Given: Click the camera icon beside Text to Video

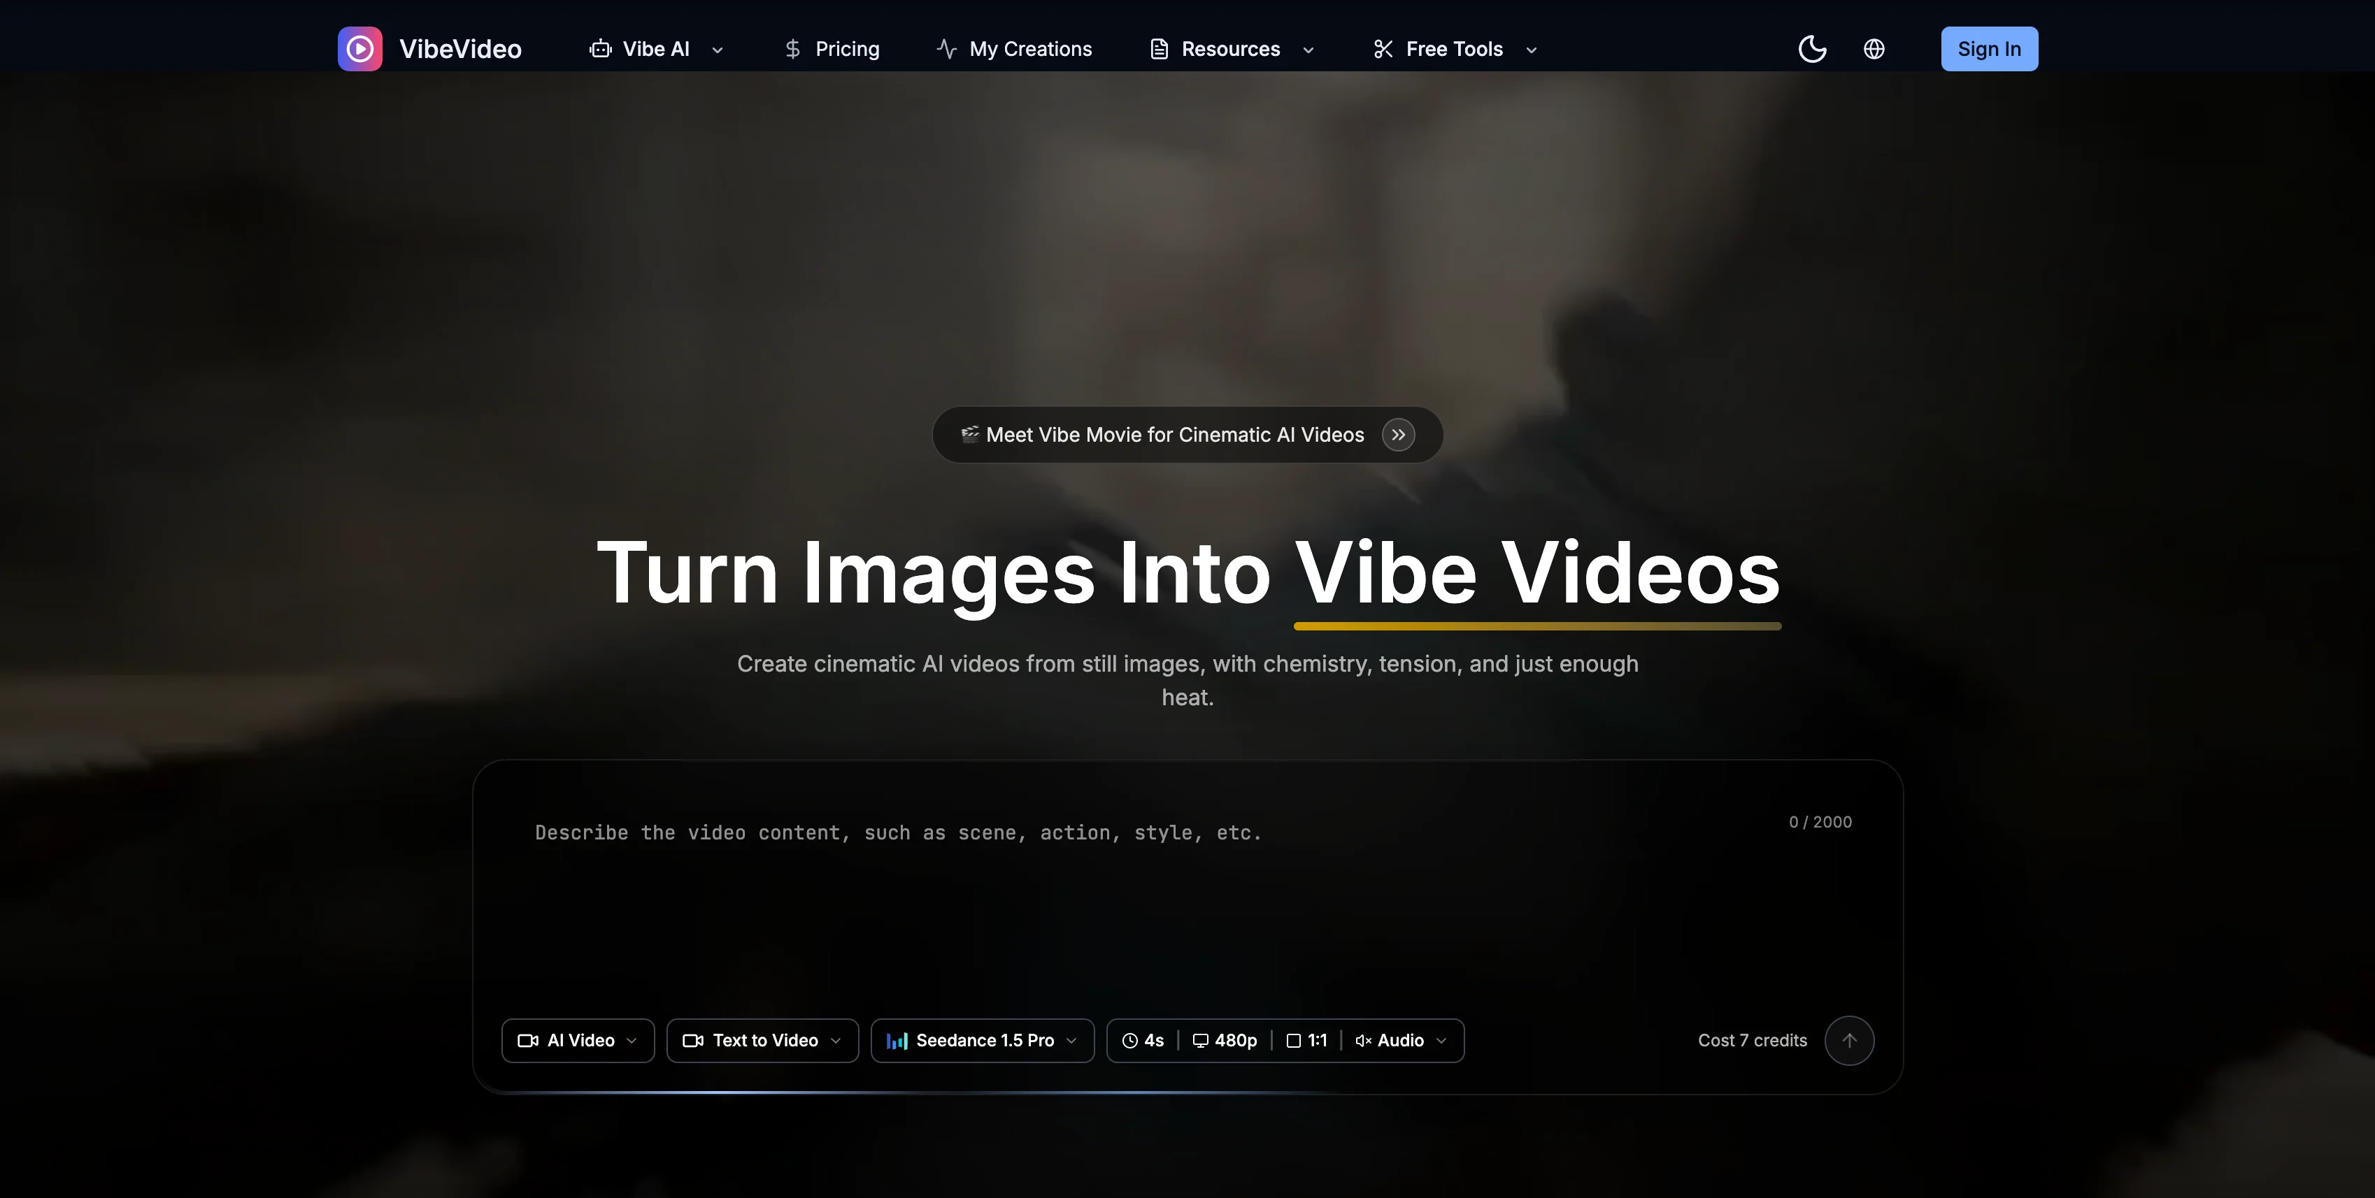Looking at the screenshot, I should click(x=693, y=1041).
